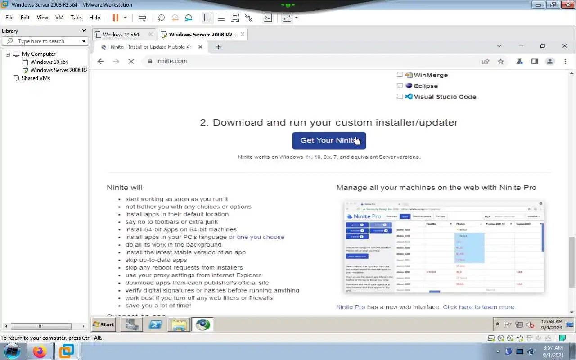
Task: Show hidden host tray icons arrow
Action: (498, 351)
